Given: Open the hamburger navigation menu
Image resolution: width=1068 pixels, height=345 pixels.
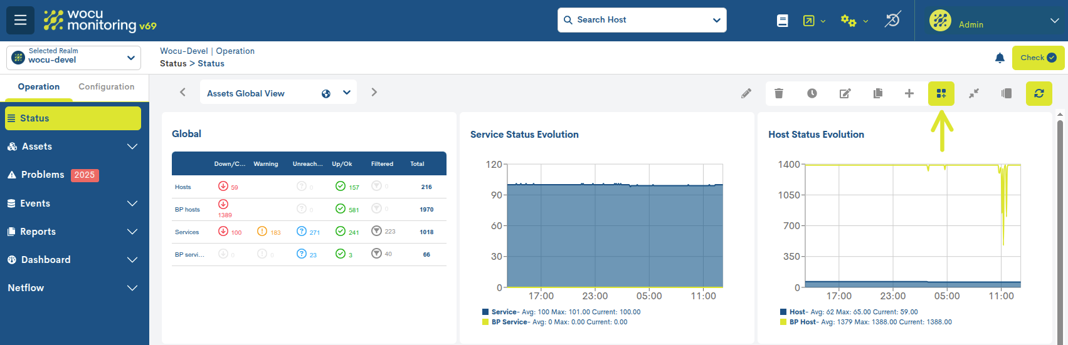Looking at the screenshot, I should tap(20, 20).
